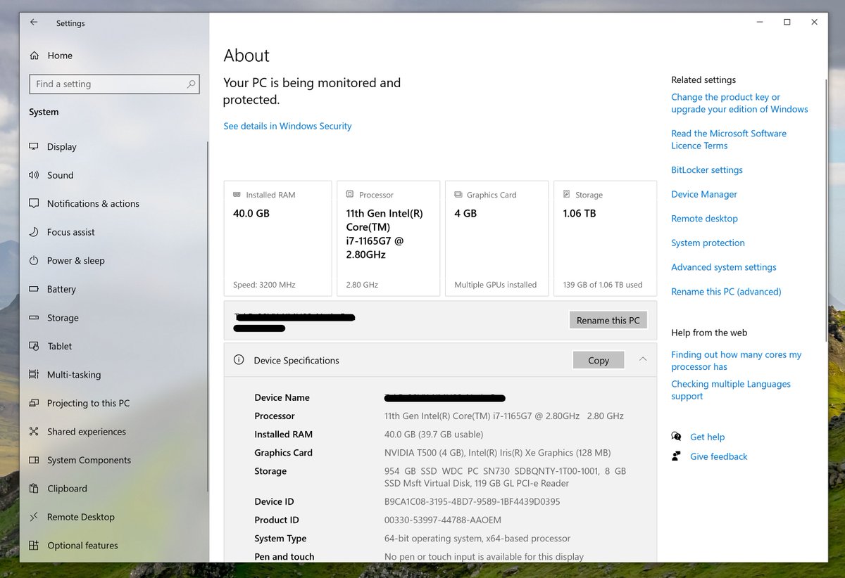Open the Multi-tasking icon
This screenshot has width=845, height=578.
coord(34,375)
